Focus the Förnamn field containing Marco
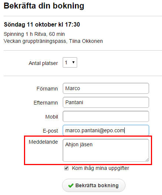This screenshot has width=162, height=195. [106, 88]
